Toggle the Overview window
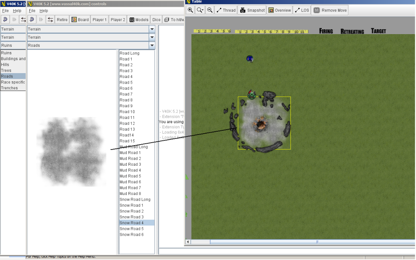The image size is (416, 260). tap(279, 10)
